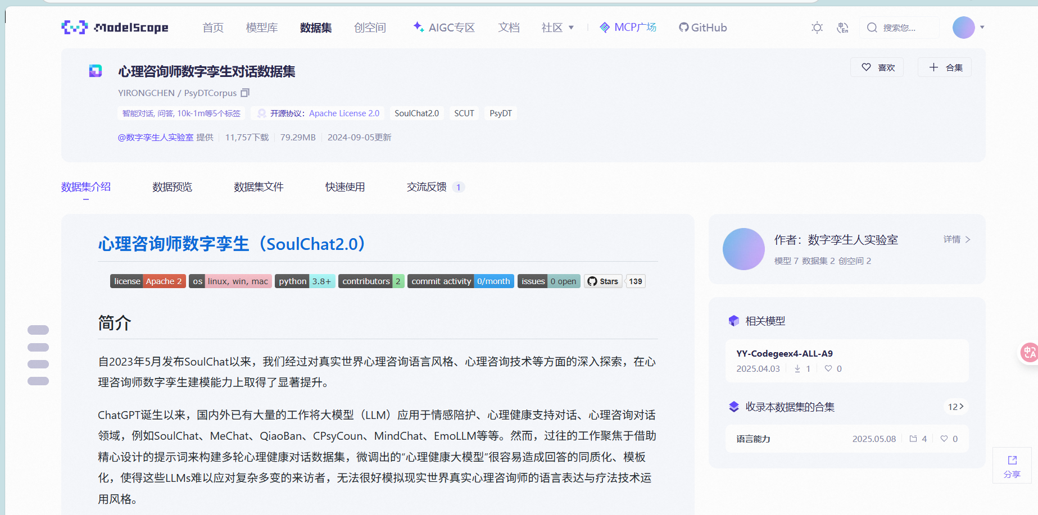Click the license Apache 2 badge

(x=148, y=281)
